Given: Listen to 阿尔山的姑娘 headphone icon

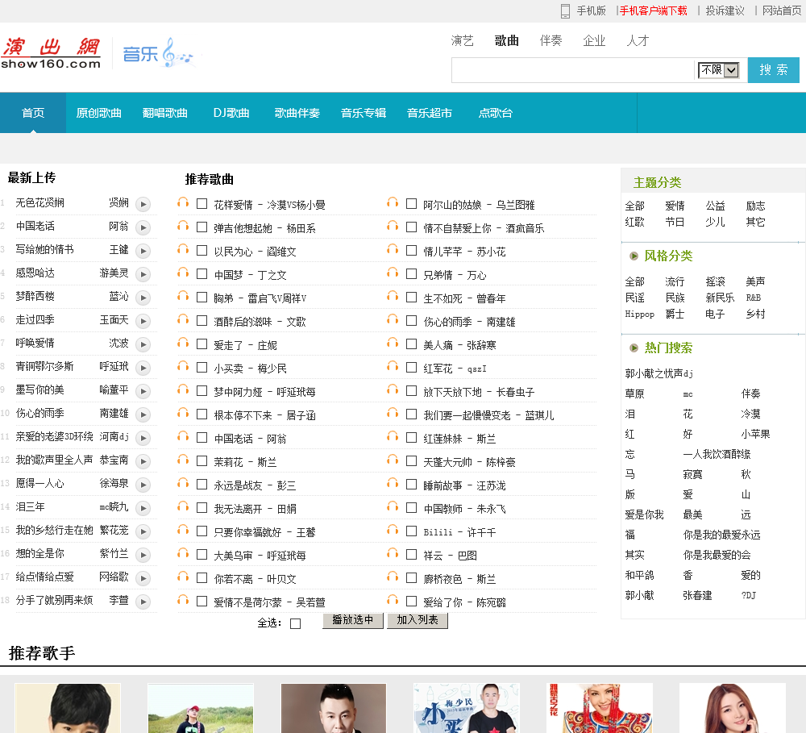Looking at the screenshot, I should [x=393, y=202].
